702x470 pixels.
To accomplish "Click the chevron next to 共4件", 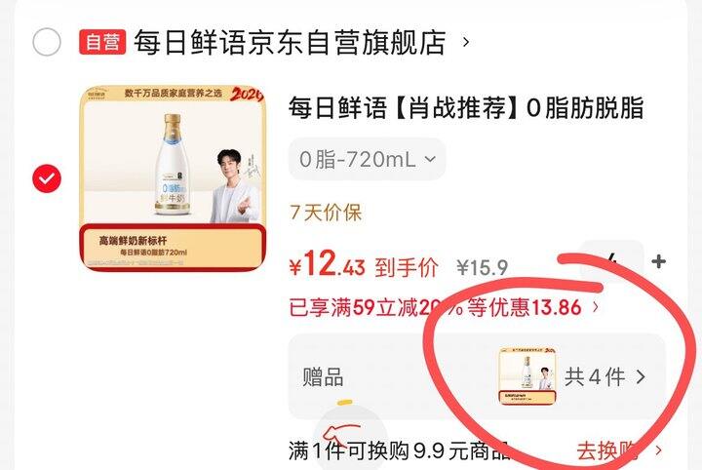I will pyautogui.click(x=641, y=377).
